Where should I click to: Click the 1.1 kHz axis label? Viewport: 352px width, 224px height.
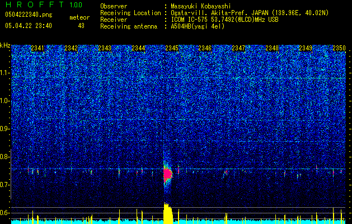(5, 73)
